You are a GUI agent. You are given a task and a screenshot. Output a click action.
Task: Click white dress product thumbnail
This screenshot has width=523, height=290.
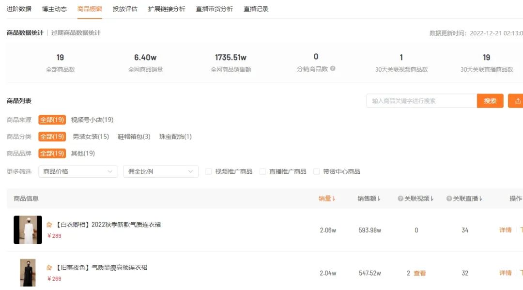(28, 229)
